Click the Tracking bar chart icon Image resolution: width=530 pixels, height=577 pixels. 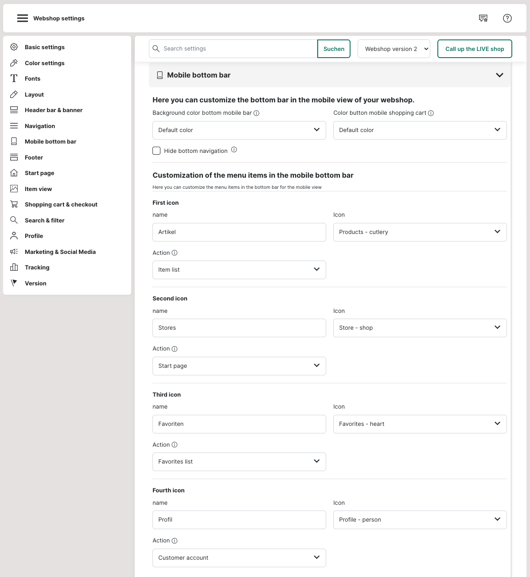pyautogui.click(x=14, y=267)
